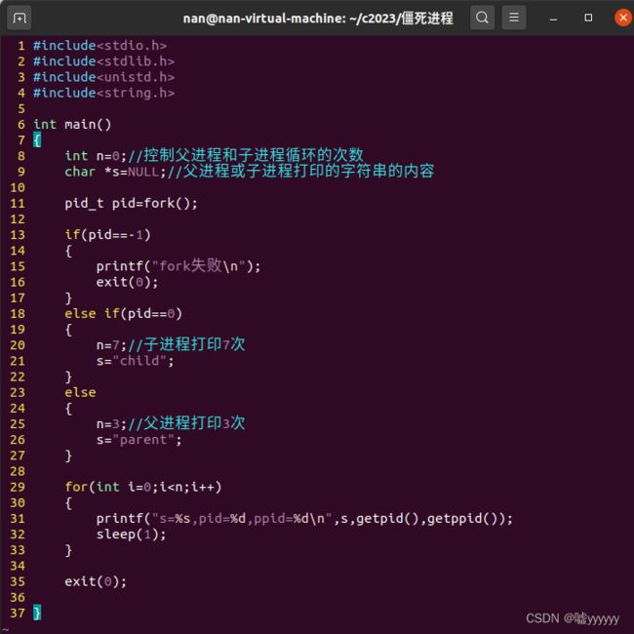Click line number 10
Image resolution: width=634 pixels, height=634 pixels.
(x=18, y=187)
